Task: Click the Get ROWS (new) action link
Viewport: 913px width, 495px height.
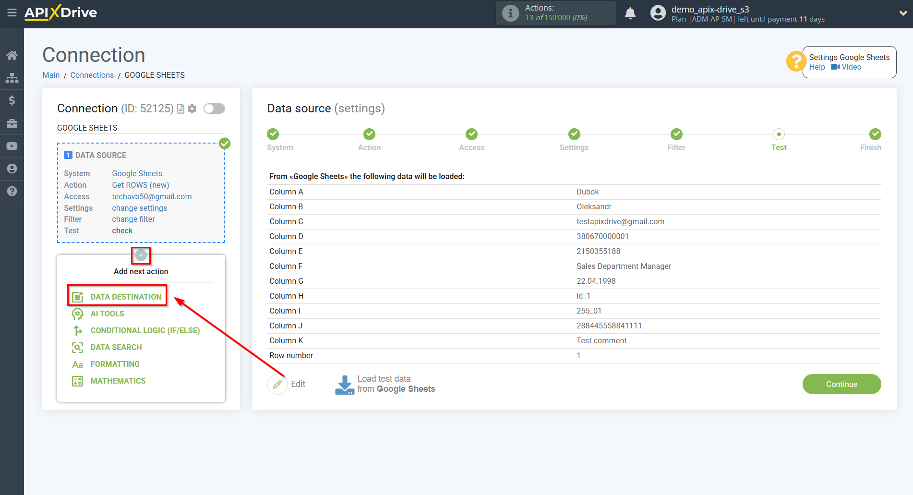Action: [x=141, y=185]
